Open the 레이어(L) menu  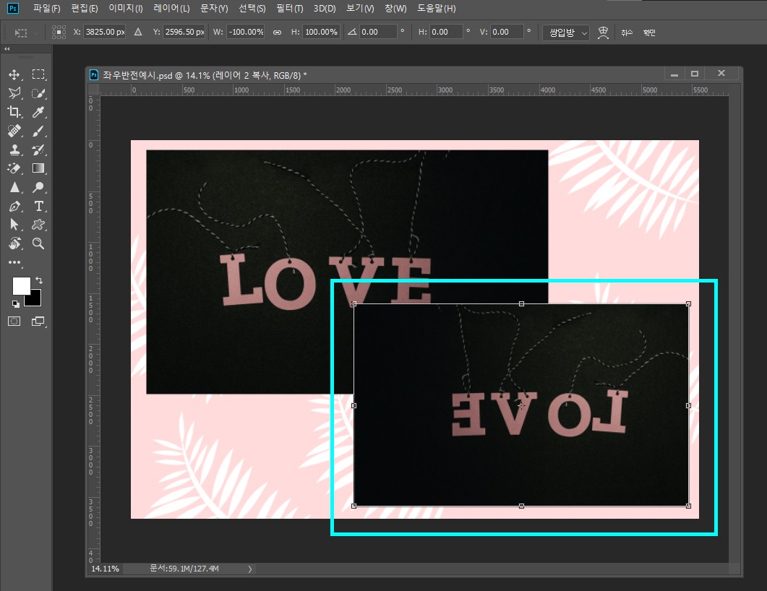coord(171,9)
